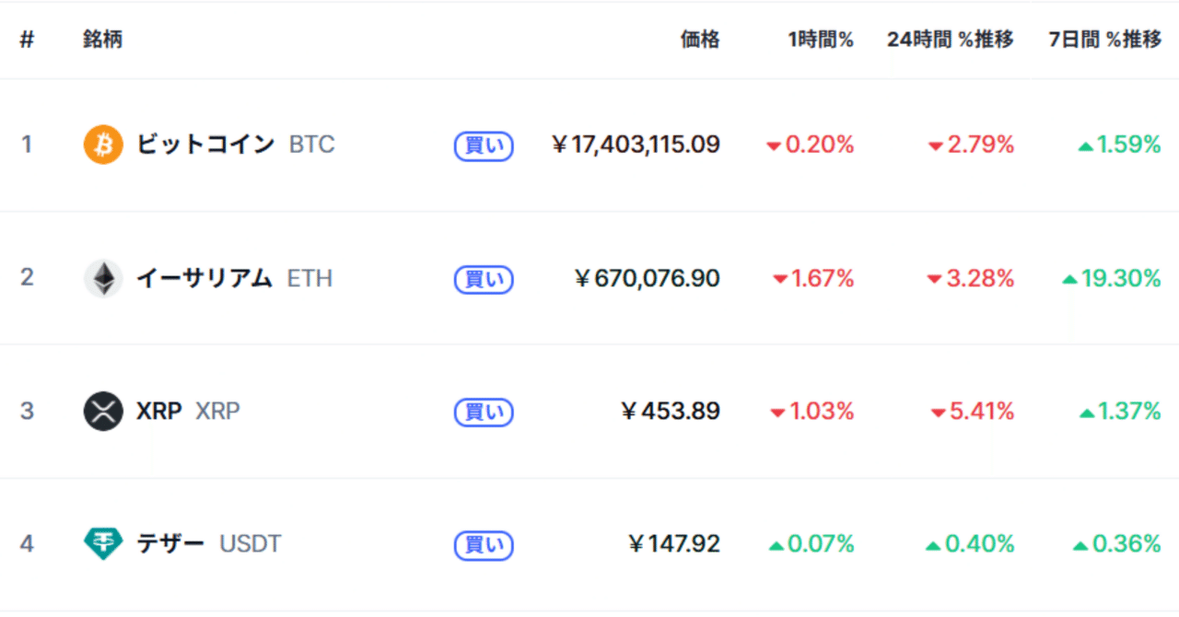Click the 銘柄 column header
The image size is (1179, 617).
tap(101, 40)
